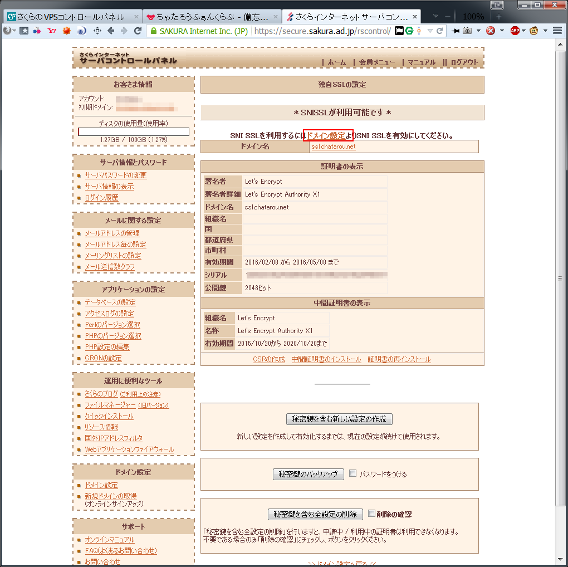Click the zoom out minus icon beside 100%

click(448, 17)
